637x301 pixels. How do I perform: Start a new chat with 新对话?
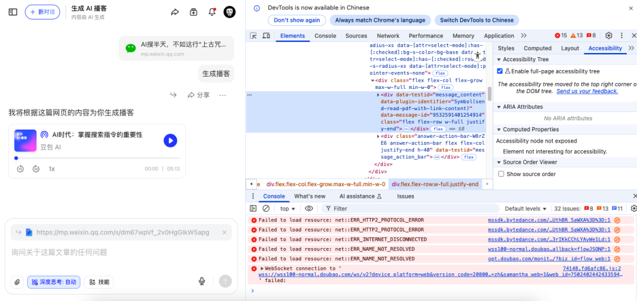tap(42, 12)
